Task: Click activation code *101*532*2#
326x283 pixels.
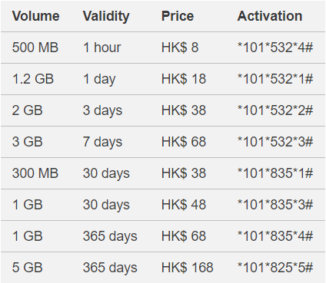Action: [x=275, y=110]
